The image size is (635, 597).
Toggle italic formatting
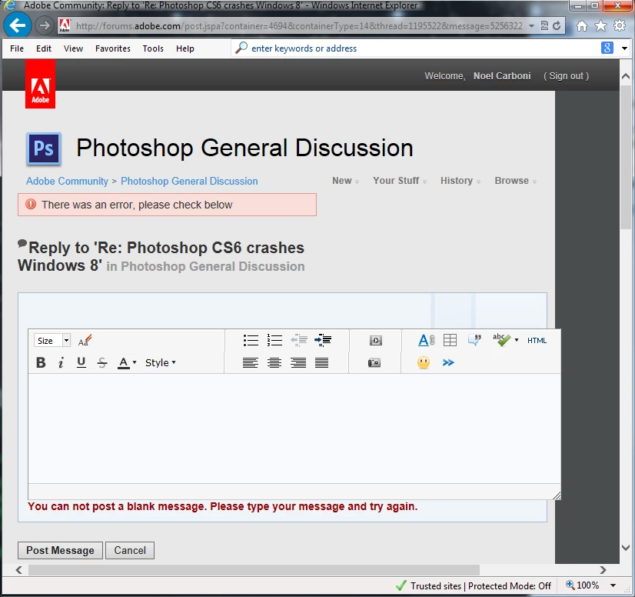tap(61, 362)
